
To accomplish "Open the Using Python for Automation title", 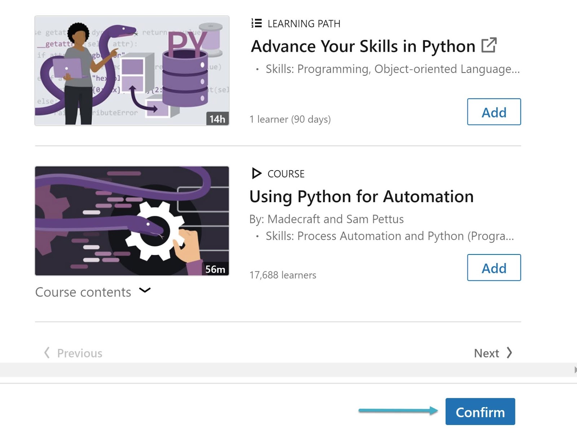I will pyautogui.click(x=361, y=197).
